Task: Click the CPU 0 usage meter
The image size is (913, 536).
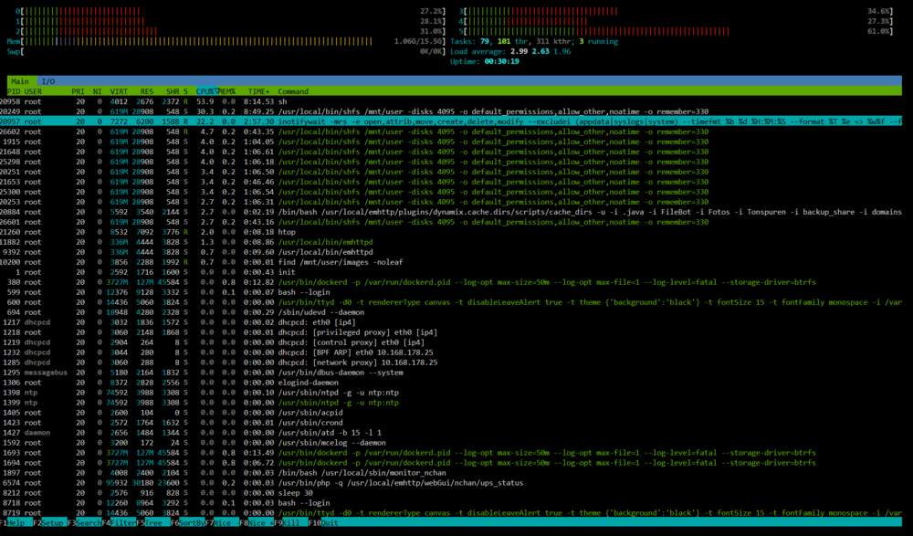Action: pyautogui.click(x=231, y=11)
